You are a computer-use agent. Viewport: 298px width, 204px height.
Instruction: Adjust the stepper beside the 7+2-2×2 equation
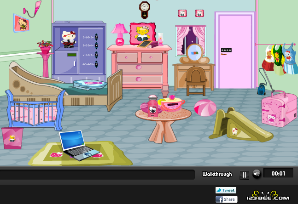point(96,55)
